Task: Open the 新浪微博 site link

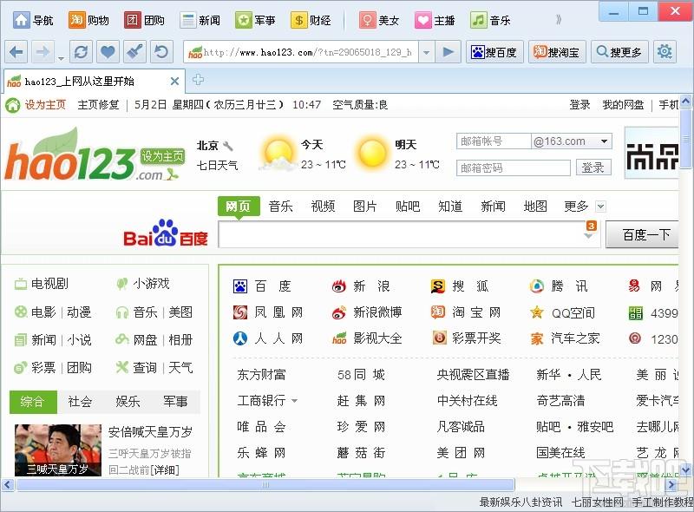Action: [x=367, y=312]
